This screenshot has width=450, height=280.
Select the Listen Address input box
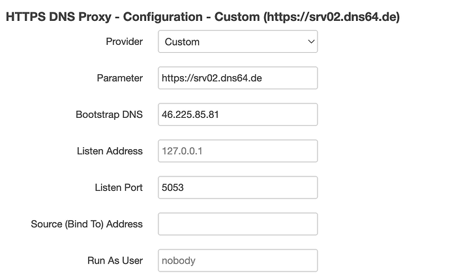(237, 151)
